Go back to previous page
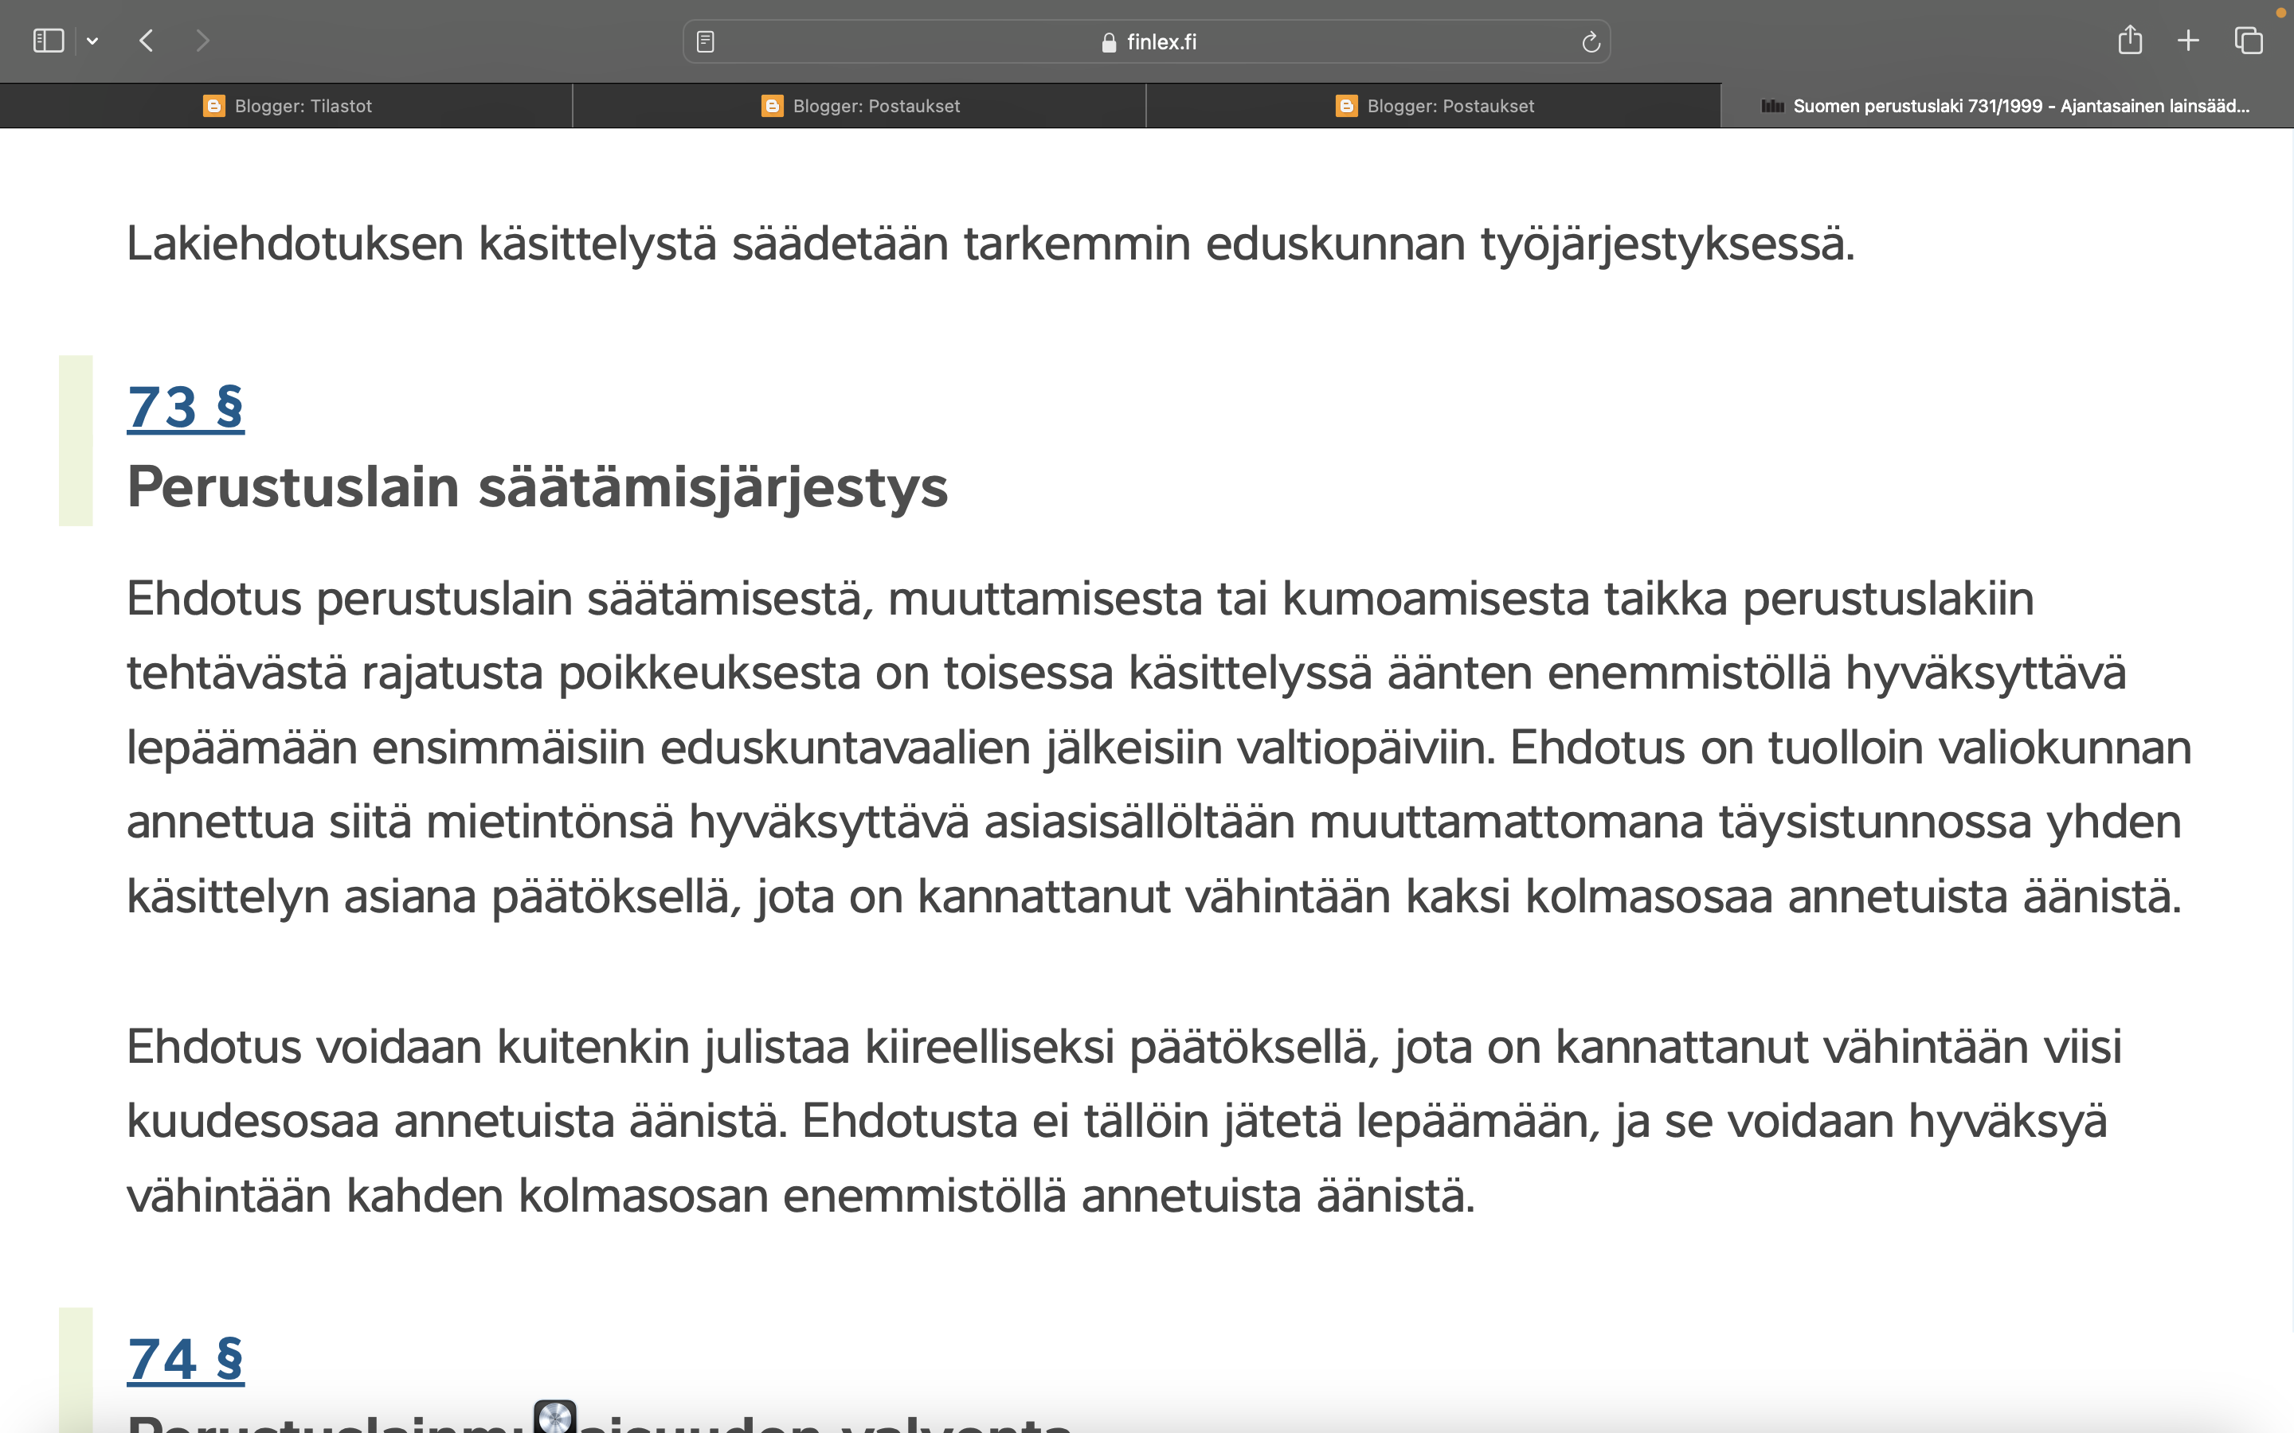Image resolution: width=2294 pixels, height=1433 pixels. (x=146, y=41)
